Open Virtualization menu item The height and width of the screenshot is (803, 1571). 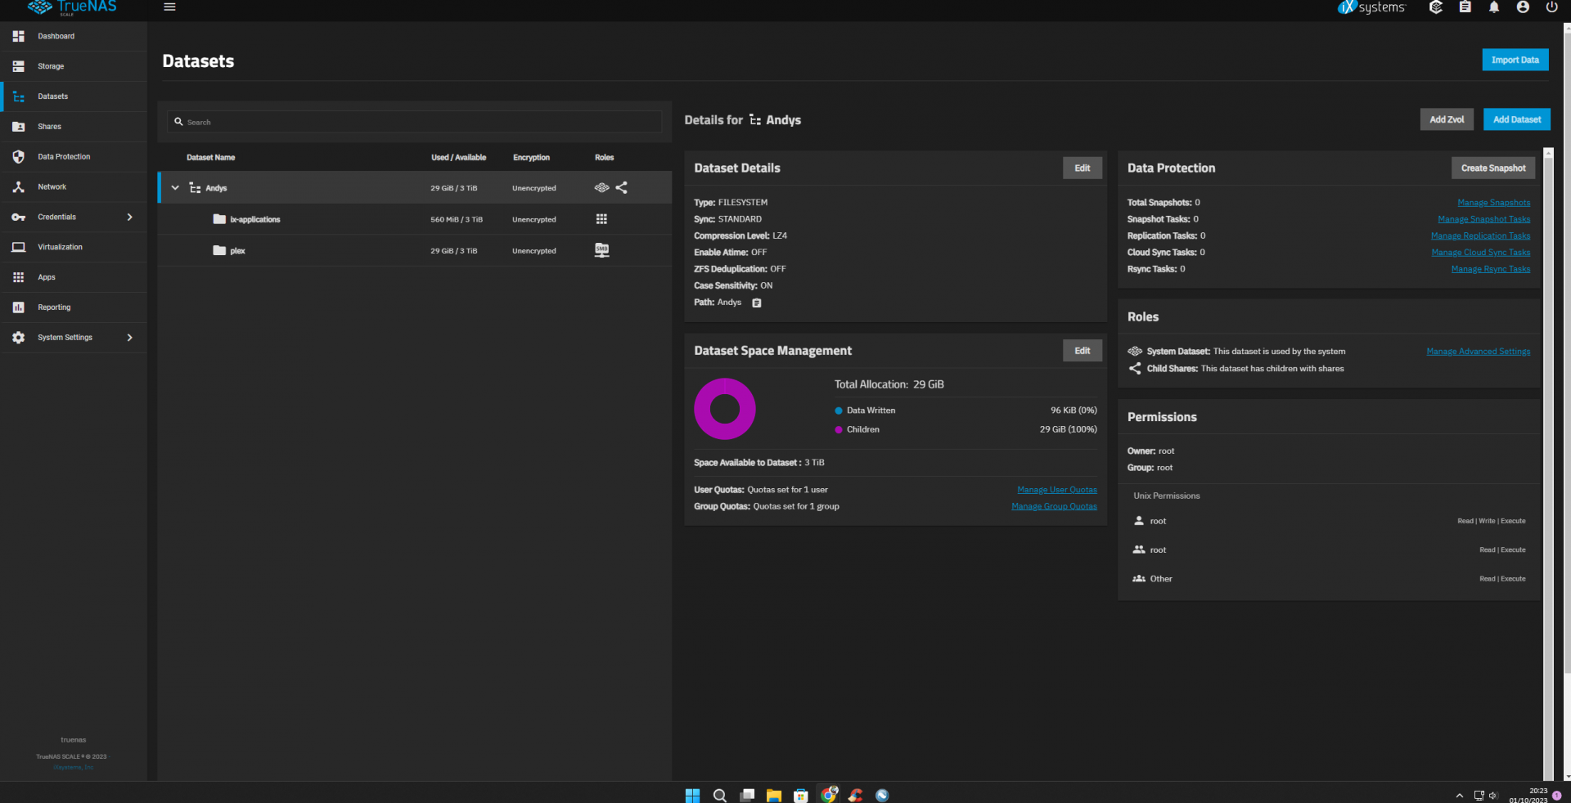[74, 247]
